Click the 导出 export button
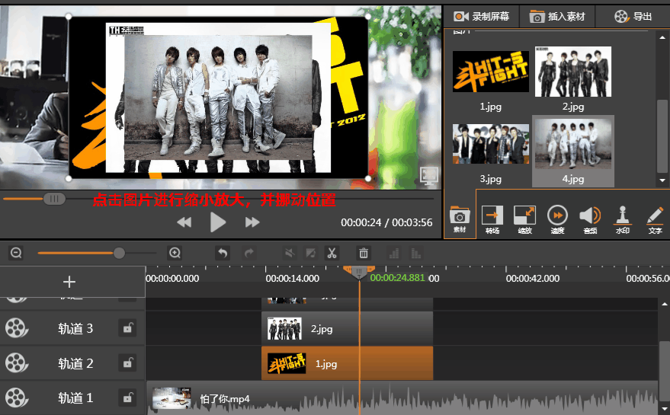Image resolution: width=670 pixels, height=415 pixels. [x=633, y=17]
